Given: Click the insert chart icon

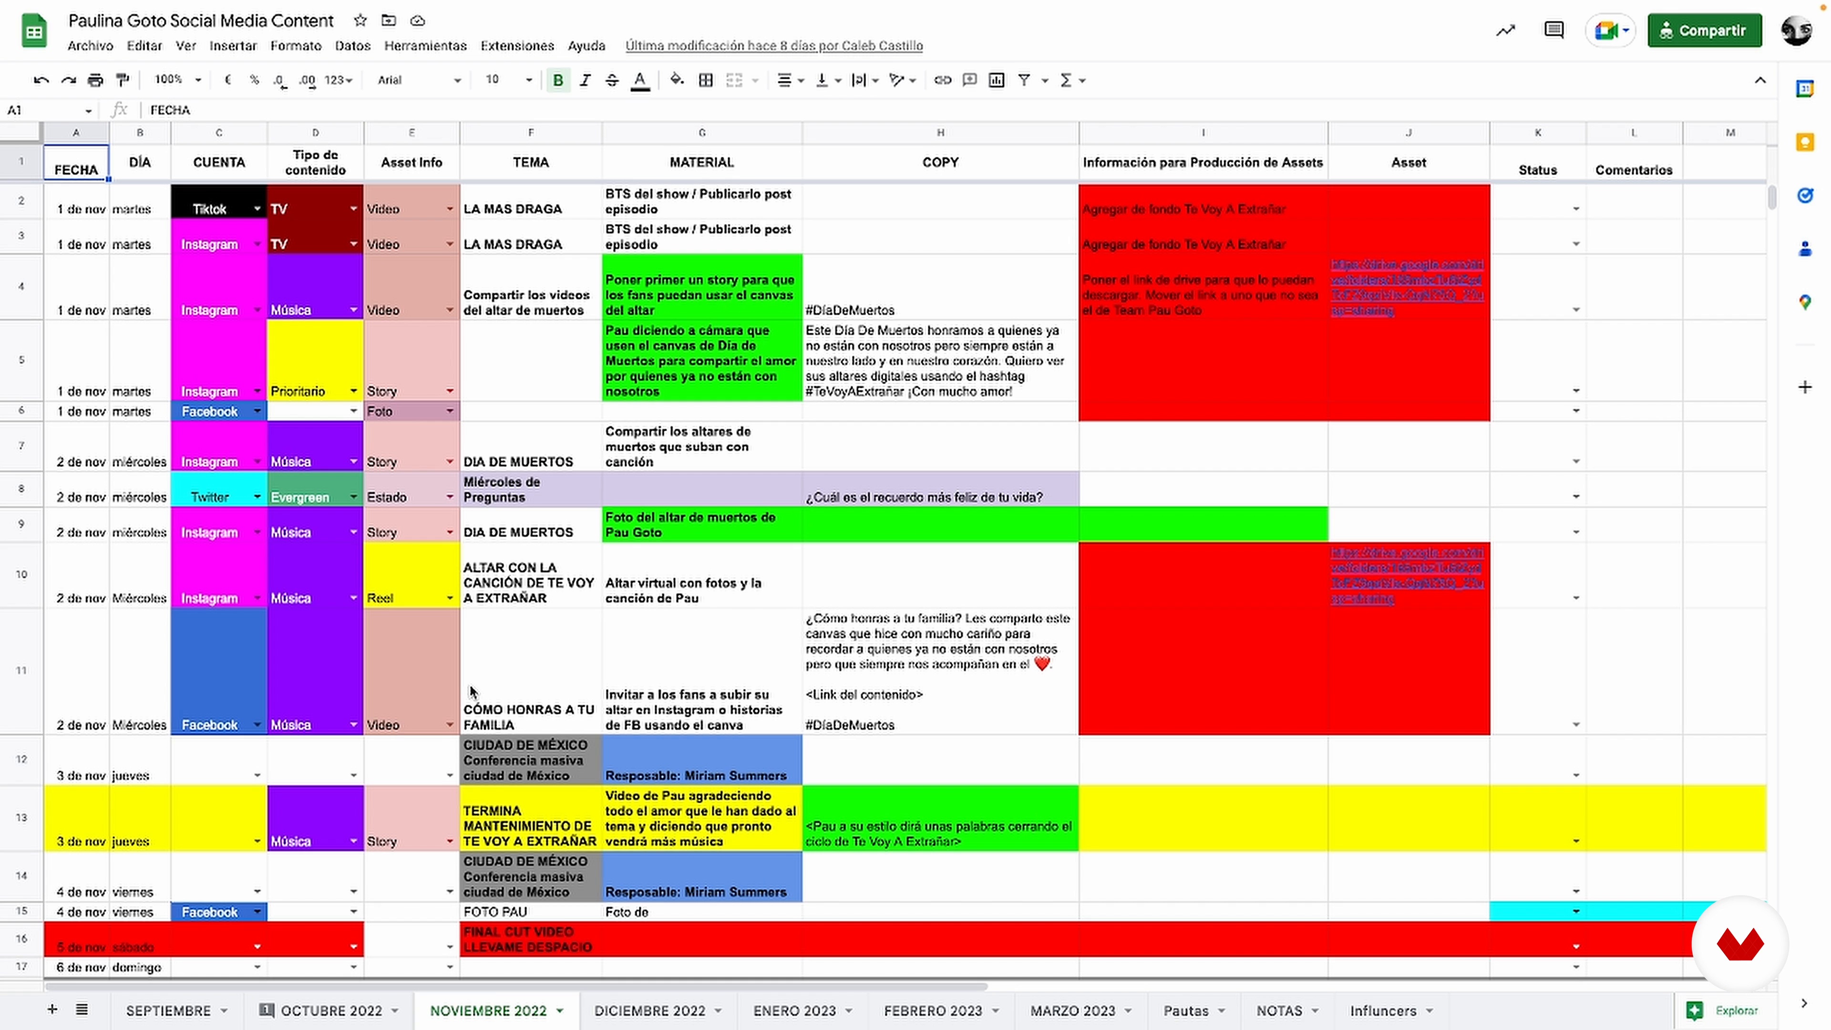Looking at the screenshot, I should coord(997,80).
